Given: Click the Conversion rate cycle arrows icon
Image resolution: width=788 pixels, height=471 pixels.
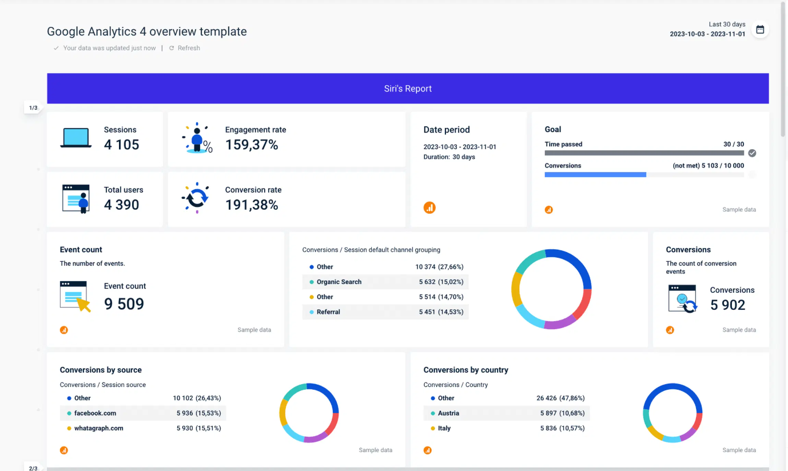Looking at the screenshot, I should (x=196, y=198).
